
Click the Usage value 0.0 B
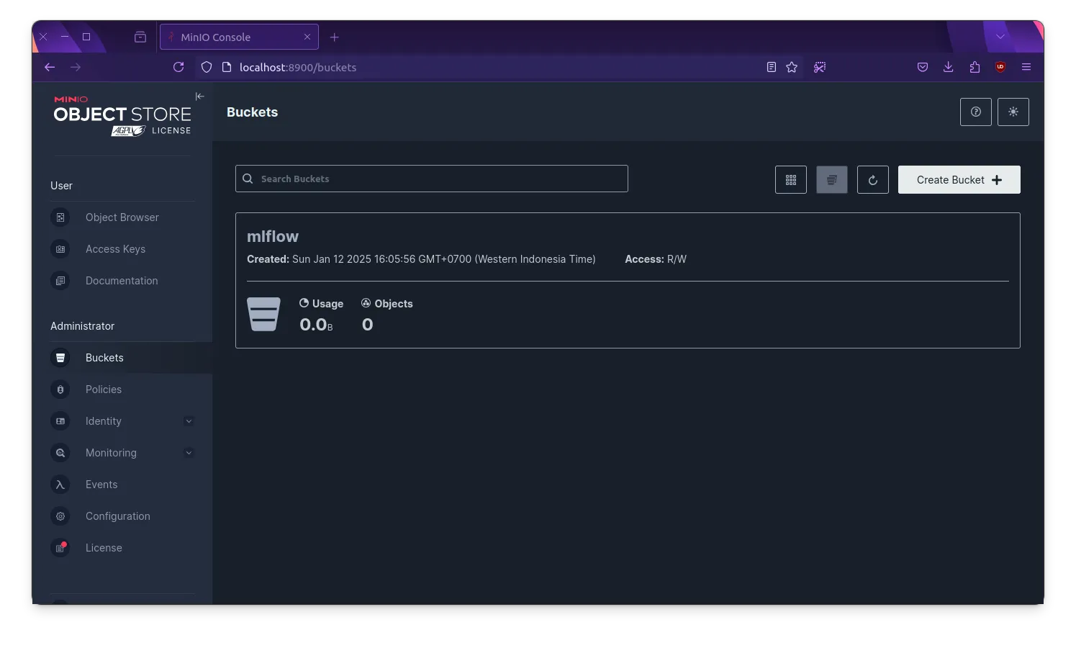click(x=316, y=325)
